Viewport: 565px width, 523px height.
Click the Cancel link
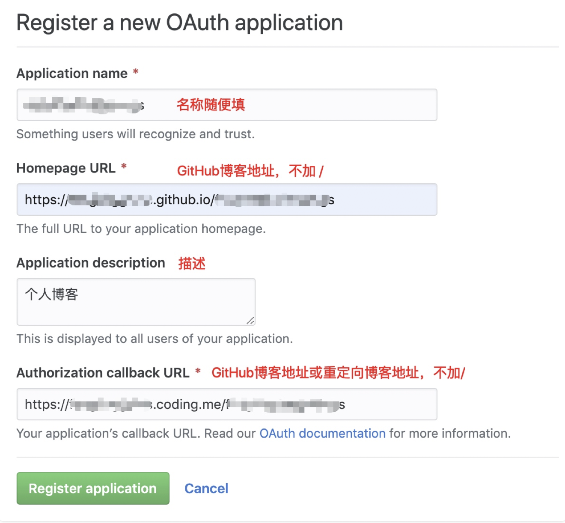pos(206,488)
